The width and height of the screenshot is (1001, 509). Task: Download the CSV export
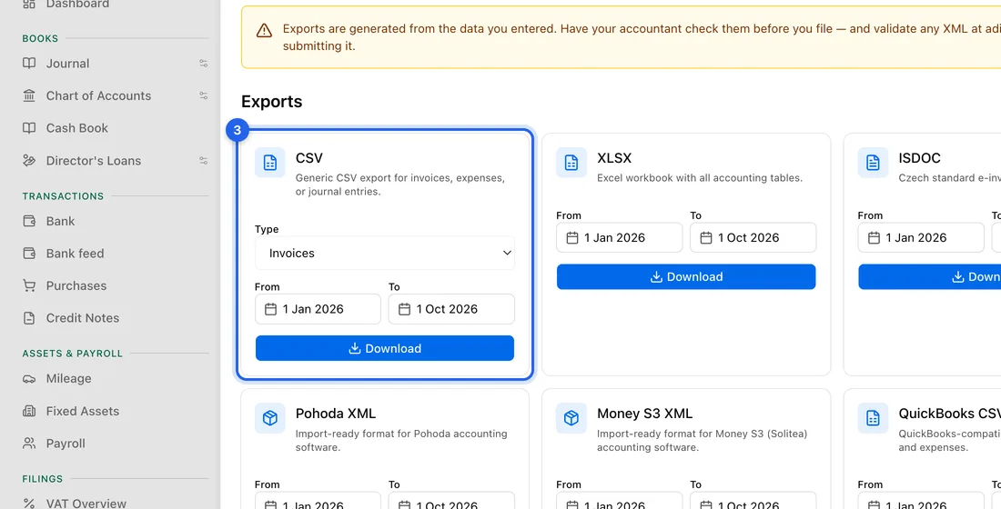pos(385,348)
